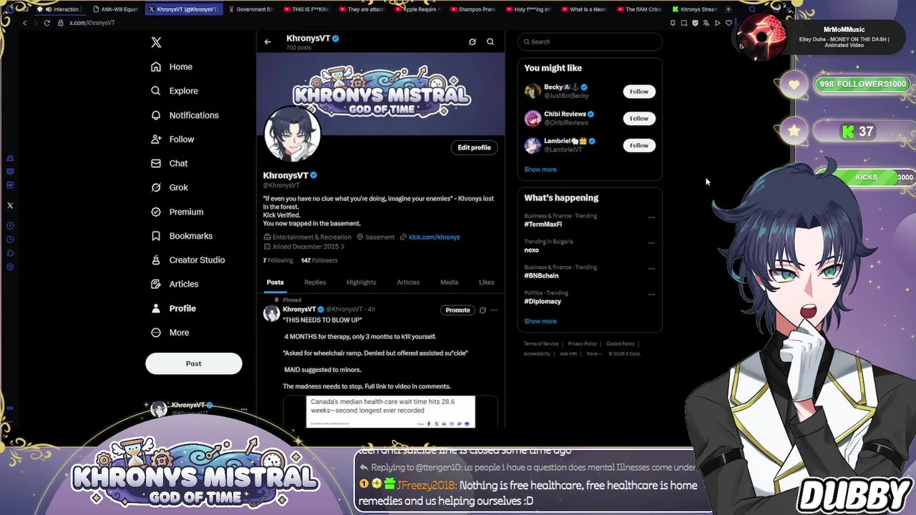Click the Grok profile summary icon in header
Screen dimensions: 916x515
[x=472, y=41]
